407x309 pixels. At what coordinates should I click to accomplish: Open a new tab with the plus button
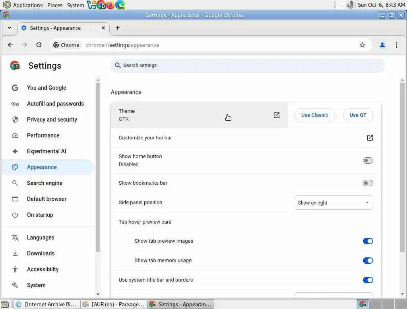click(x=118, y=28)
